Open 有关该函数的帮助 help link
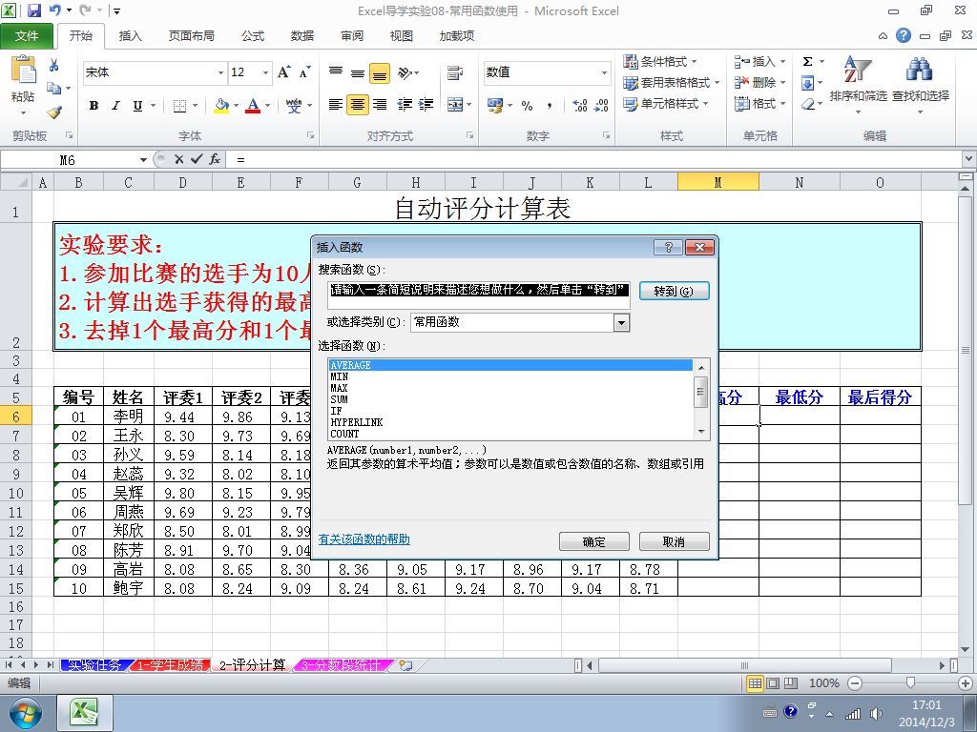The height and width of the screenshot is (732, 977). 364,539
